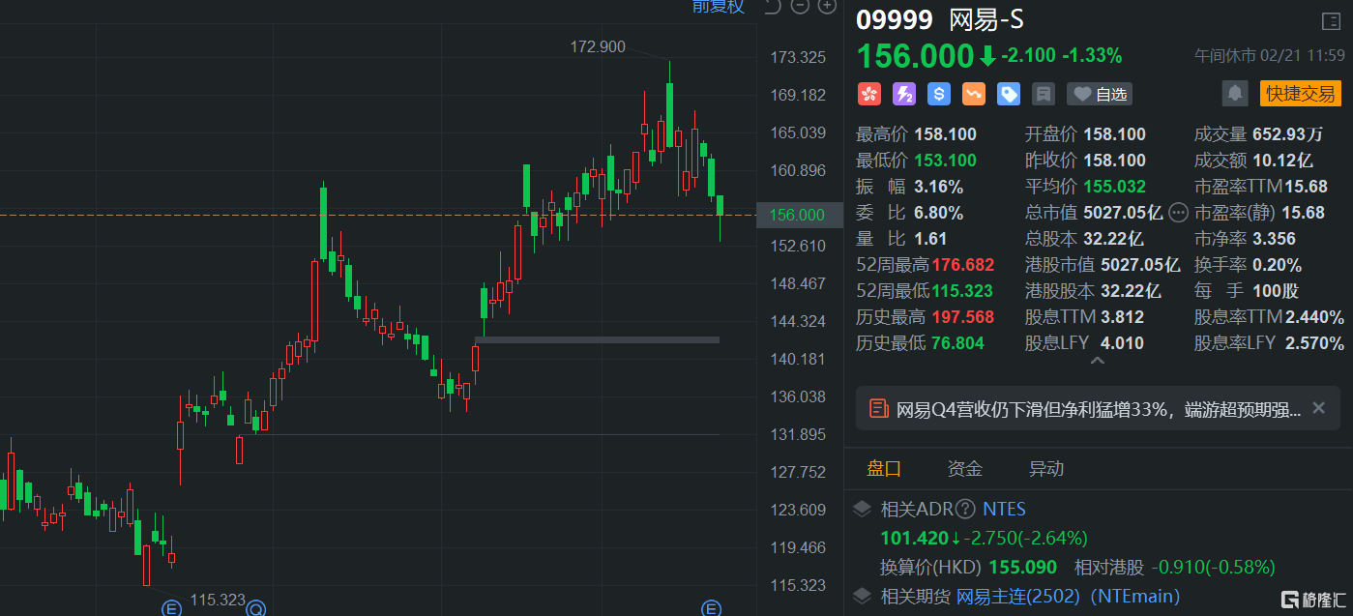Click the Hong Kong market flag icon

click(869, 94)
